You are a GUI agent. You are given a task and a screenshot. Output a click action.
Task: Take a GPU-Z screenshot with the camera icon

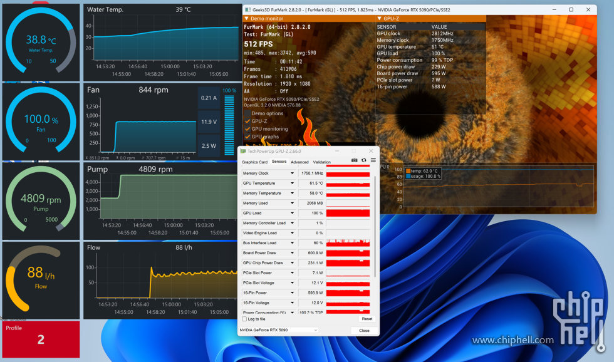click(x=354, y=160)
